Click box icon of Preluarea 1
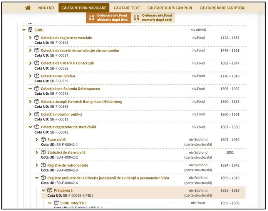This screenshot has width=268, height=211. click(50, 190)
